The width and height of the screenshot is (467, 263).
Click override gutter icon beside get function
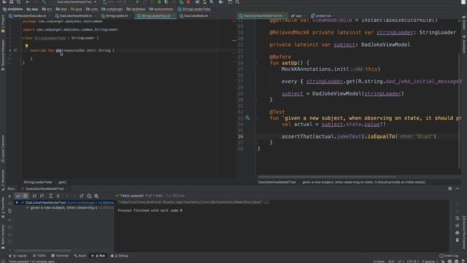(15, 50)
